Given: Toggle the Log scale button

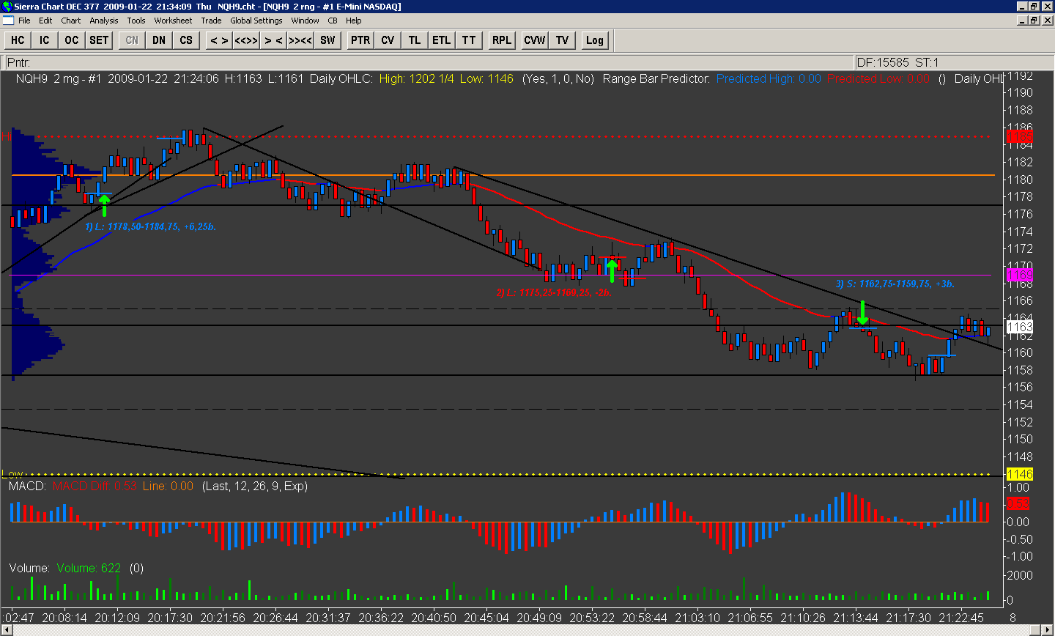Looking at the screenshot, I should pyautogui.click(x=595, y=40).
